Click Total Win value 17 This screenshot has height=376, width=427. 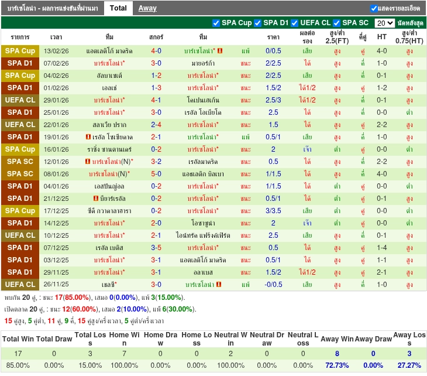click(x=18, y=354)
